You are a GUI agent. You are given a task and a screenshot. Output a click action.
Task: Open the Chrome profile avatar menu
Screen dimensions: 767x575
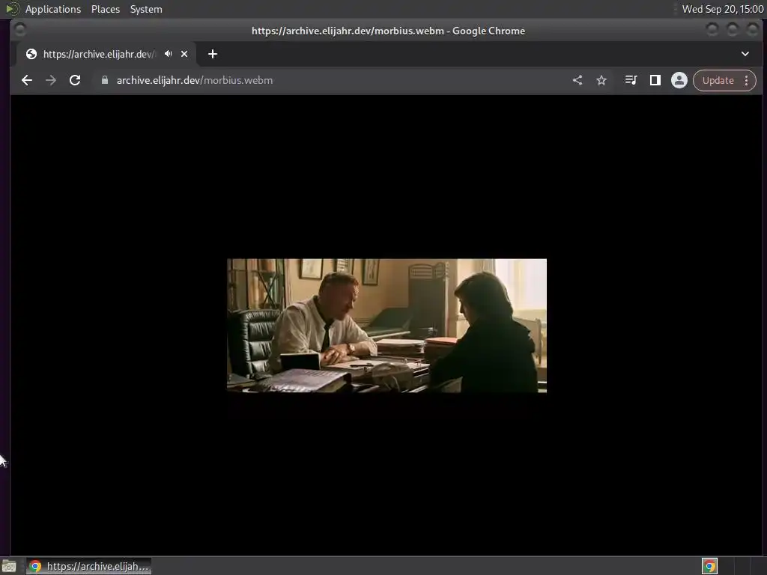pyautogui.click(x=679, y=80)
